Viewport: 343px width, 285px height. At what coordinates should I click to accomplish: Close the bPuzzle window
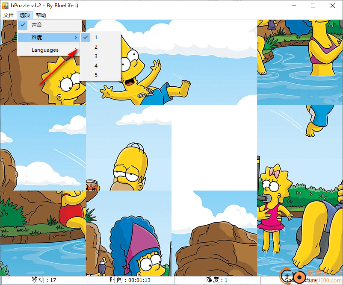tap(333, 6)
